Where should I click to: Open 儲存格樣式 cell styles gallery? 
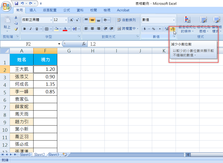(x=217, y=24)
